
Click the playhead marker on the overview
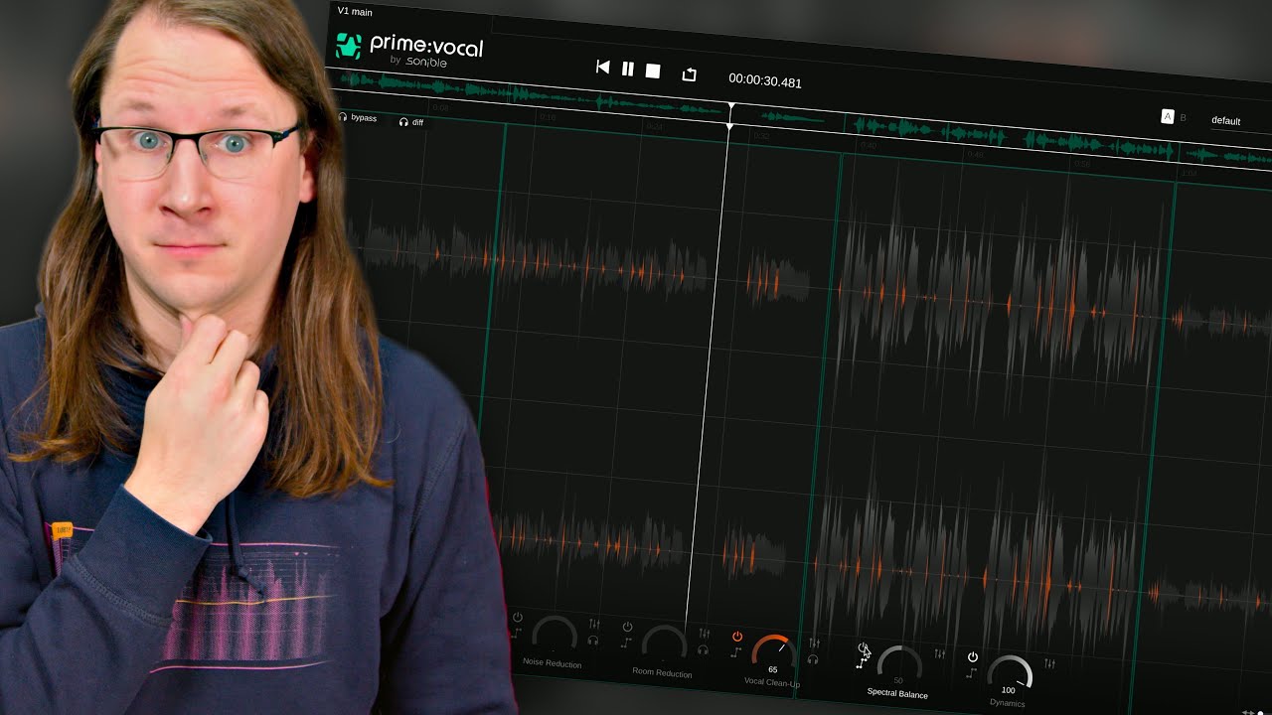[731, 106]
